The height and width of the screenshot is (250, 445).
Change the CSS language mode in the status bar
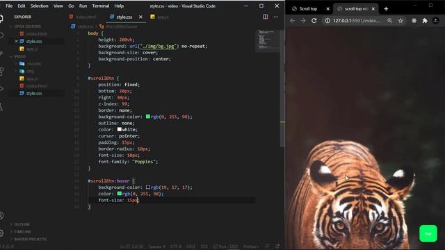204,247
